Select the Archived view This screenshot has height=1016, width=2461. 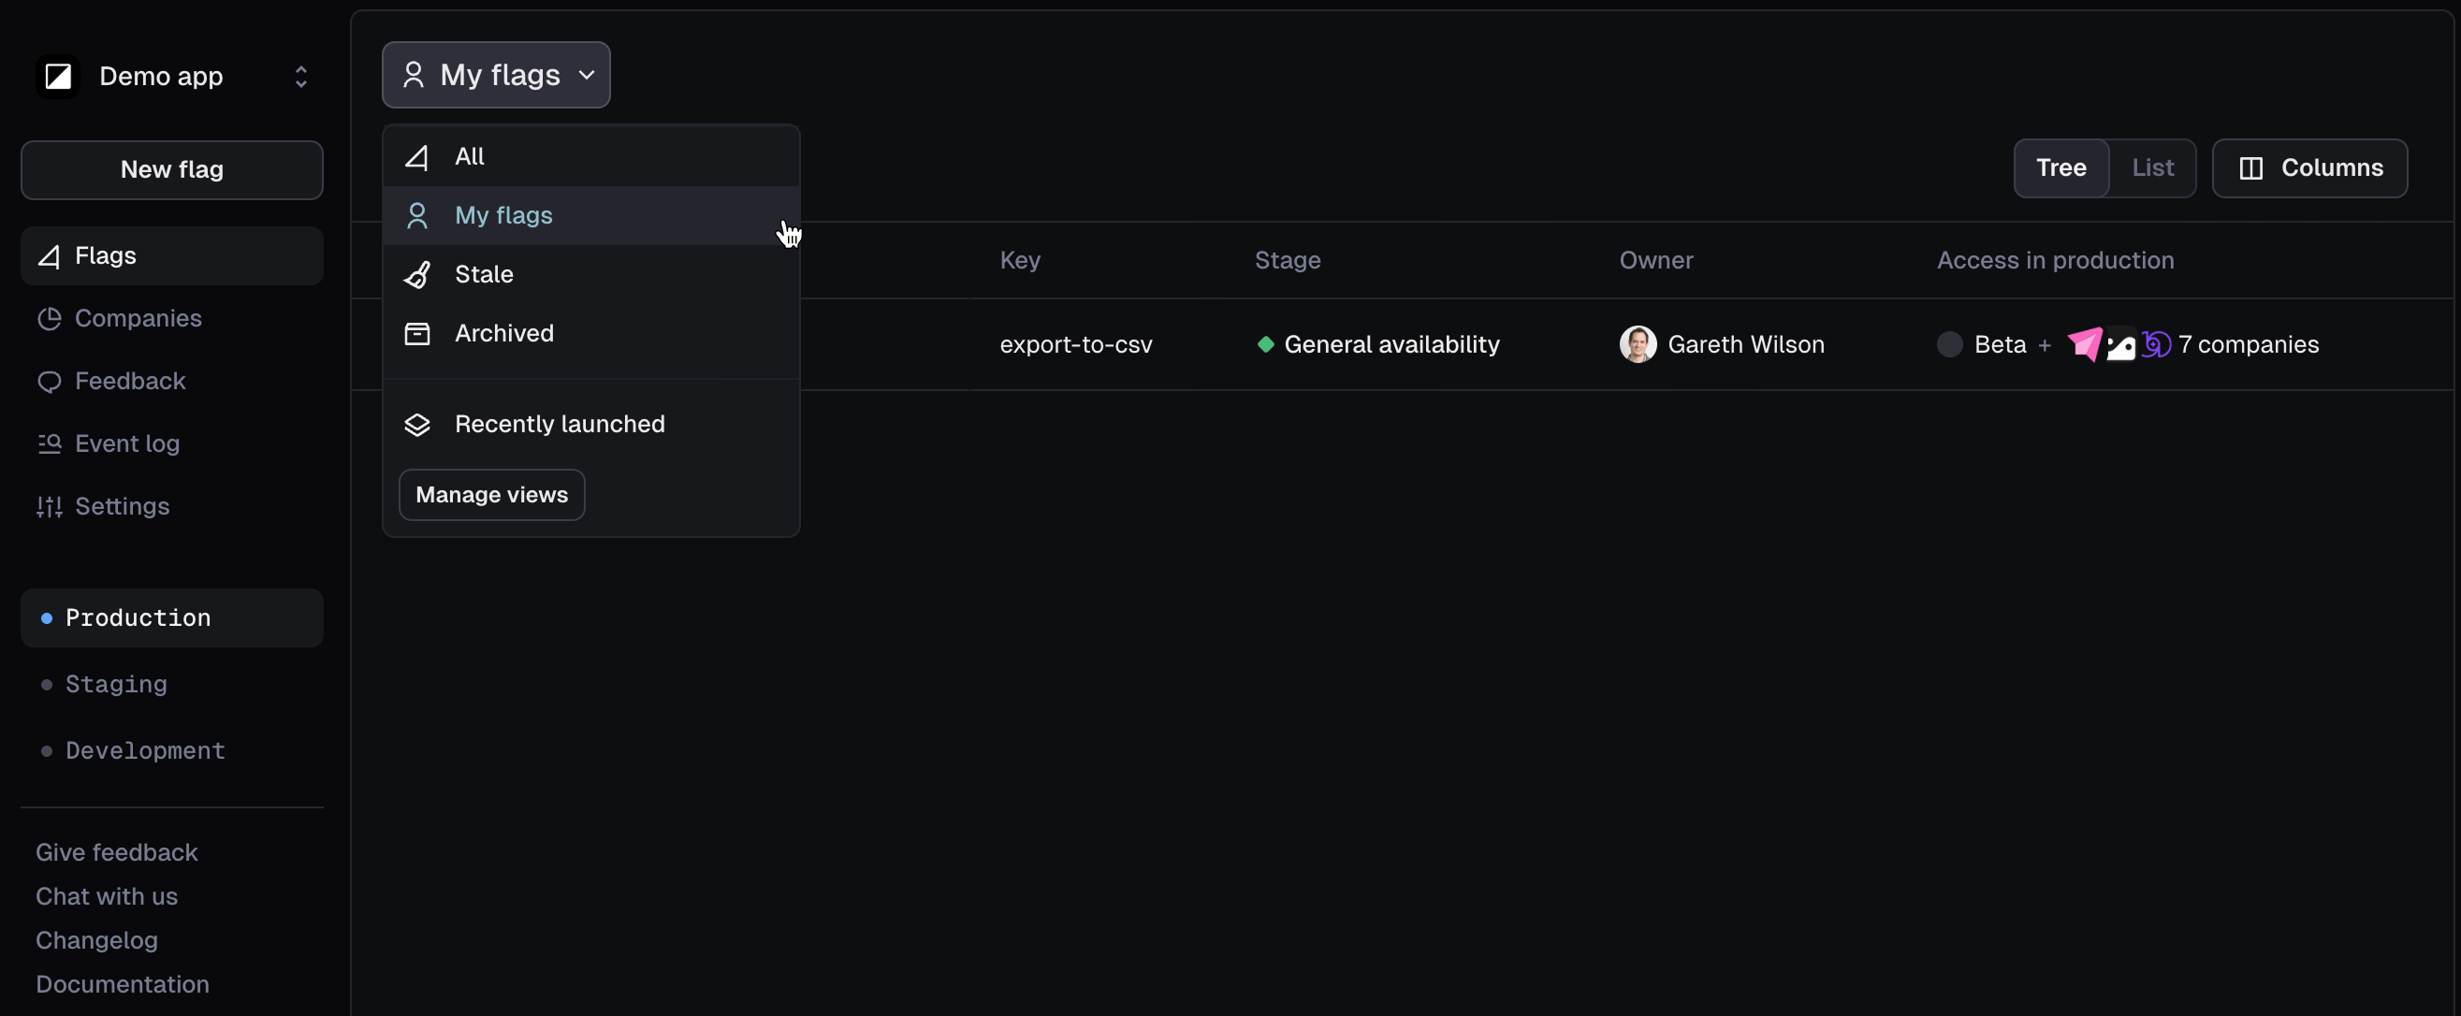pyautogui.click(x=591, y=333)
